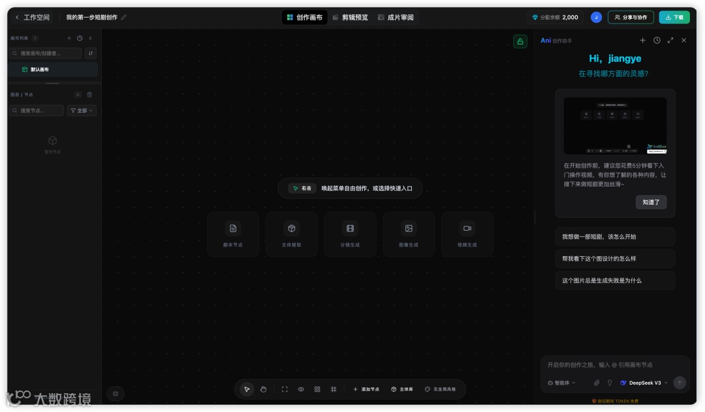Click the send arrow button
Image resolution: width=705 pixels, height=412 pixels.
pyautogui.click(x=680, y=383)
